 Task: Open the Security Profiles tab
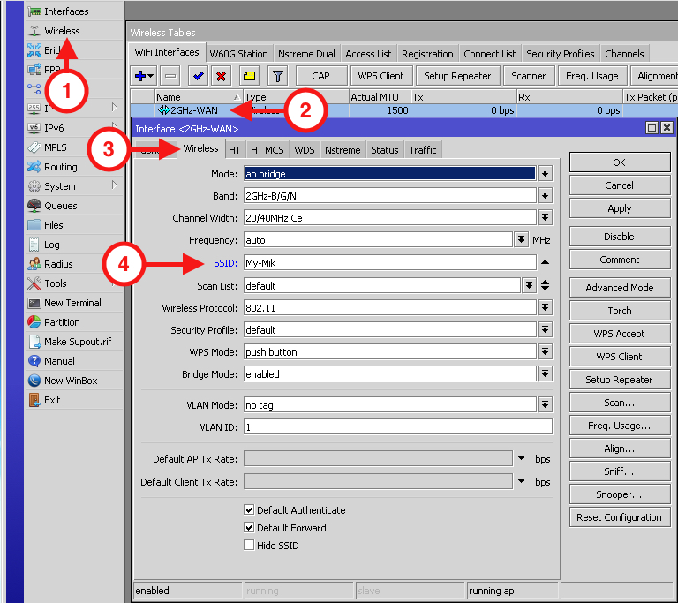(x=560, y=54)
